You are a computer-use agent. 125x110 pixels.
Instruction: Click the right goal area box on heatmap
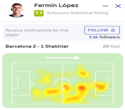click(110, 83)
